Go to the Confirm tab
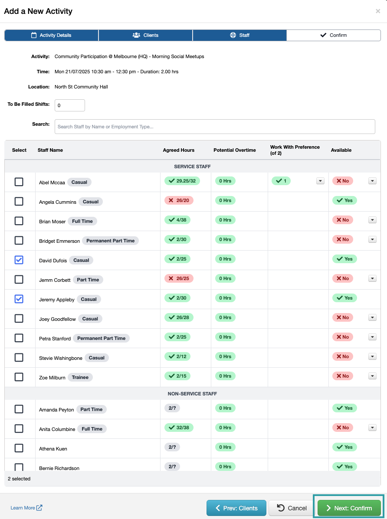Viewport: 387px width, 519px height. click(x=334, y=35)
